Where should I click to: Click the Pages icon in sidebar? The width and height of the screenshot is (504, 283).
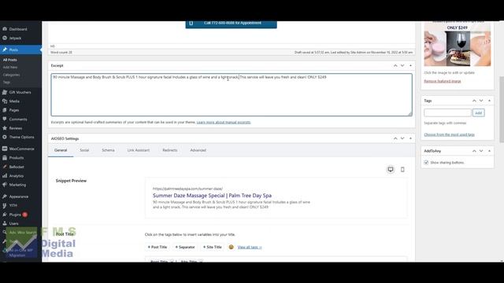point(5,110)
